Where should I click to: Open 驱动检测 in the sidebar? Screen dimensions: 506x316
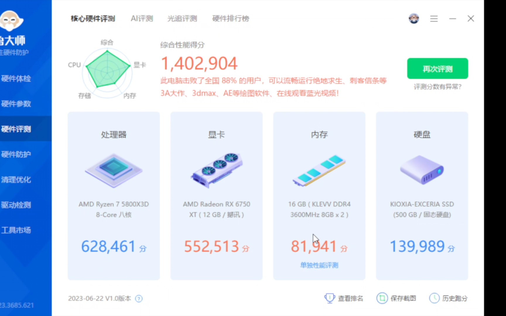click(16, 205)
